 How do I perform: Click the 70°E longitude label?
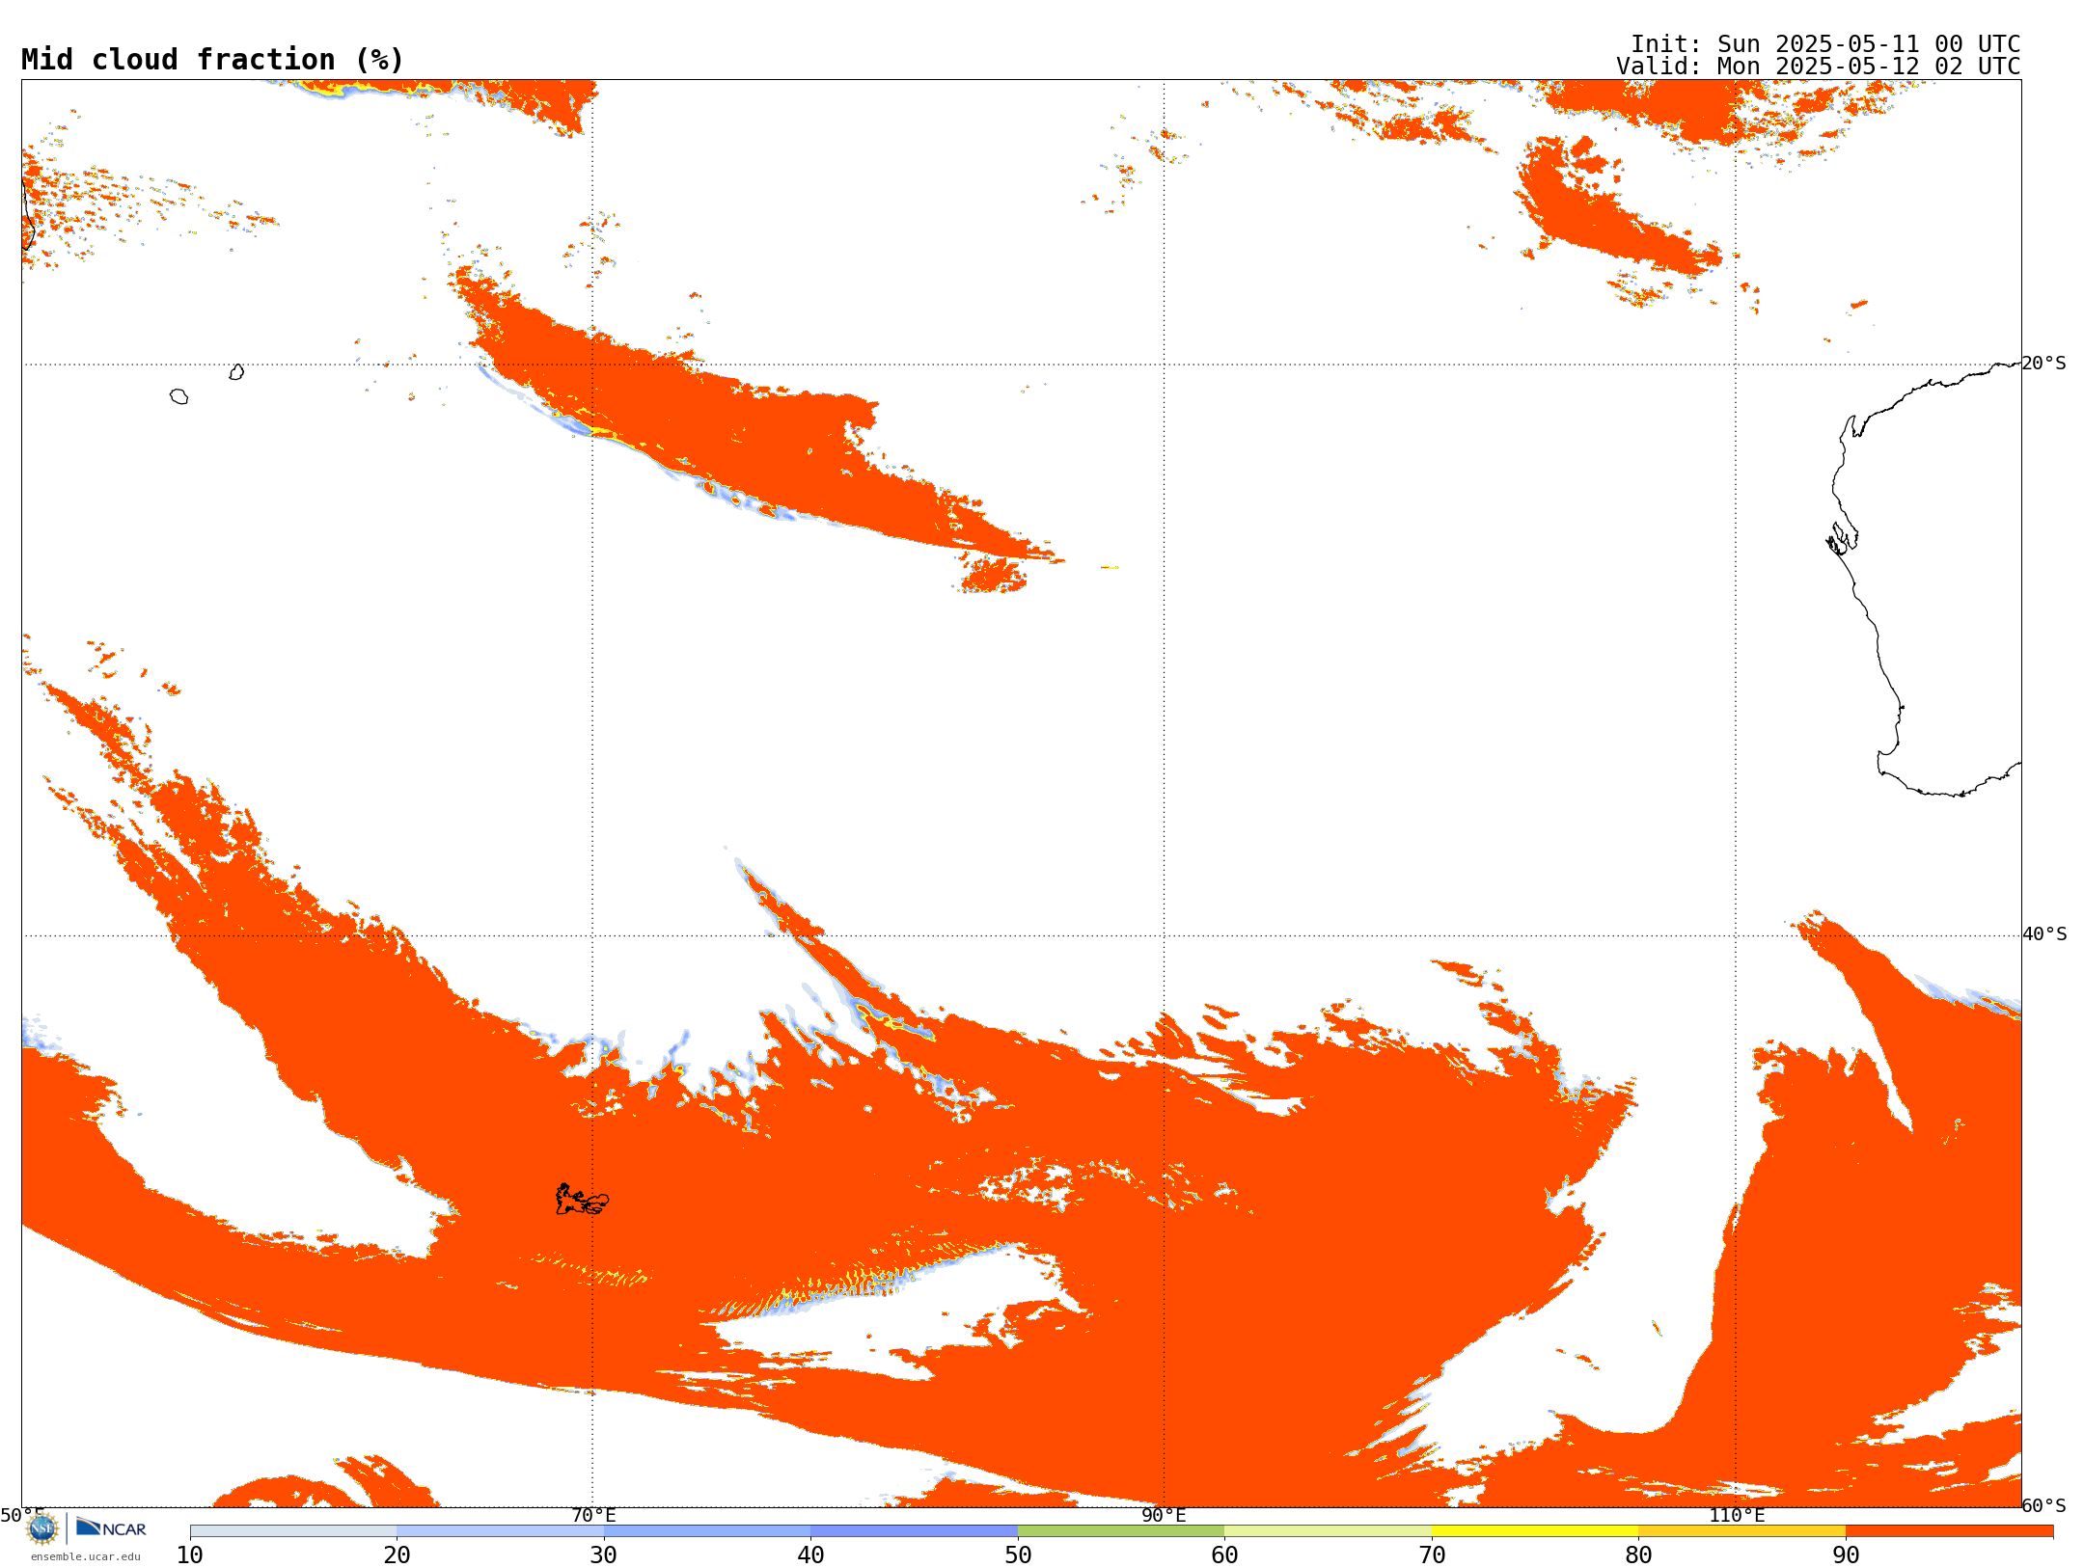(x=593, y=1516)
